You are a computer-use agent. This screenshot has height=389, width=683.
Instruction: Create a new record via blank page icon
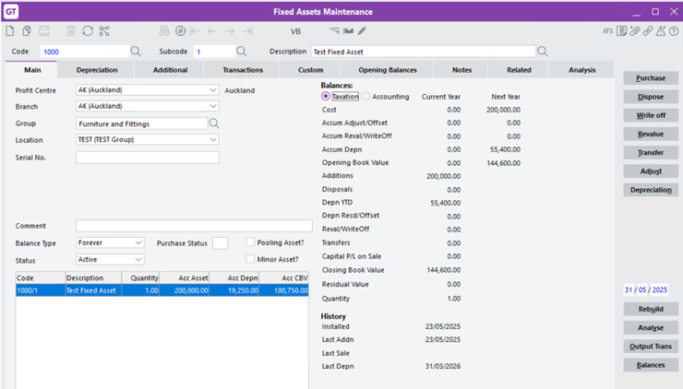[10, 31]
